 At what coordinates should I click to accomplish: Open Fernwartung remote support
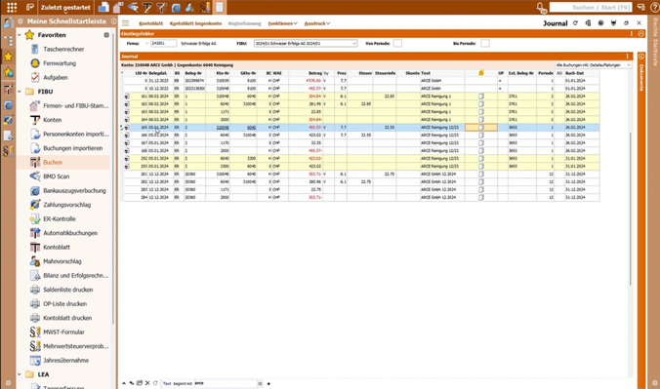point(60,63)
